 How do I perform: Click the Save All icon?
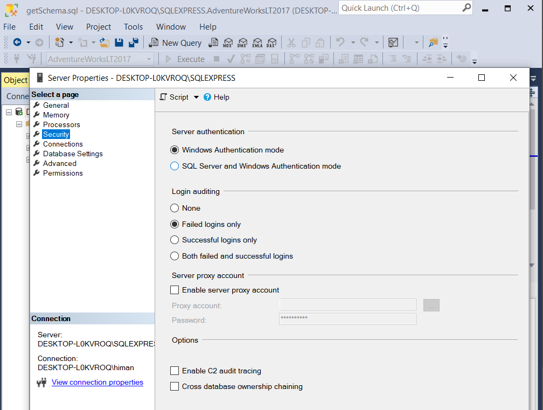134,42
